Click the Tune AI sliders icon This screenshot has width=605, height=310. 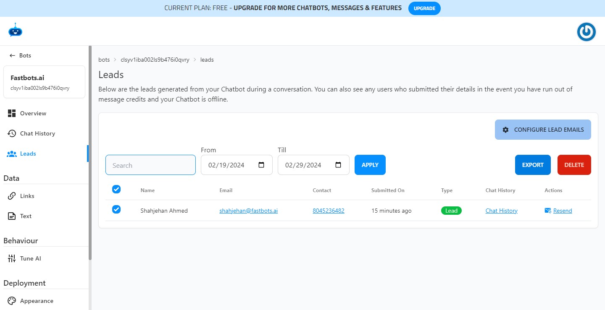pos(12,258)
